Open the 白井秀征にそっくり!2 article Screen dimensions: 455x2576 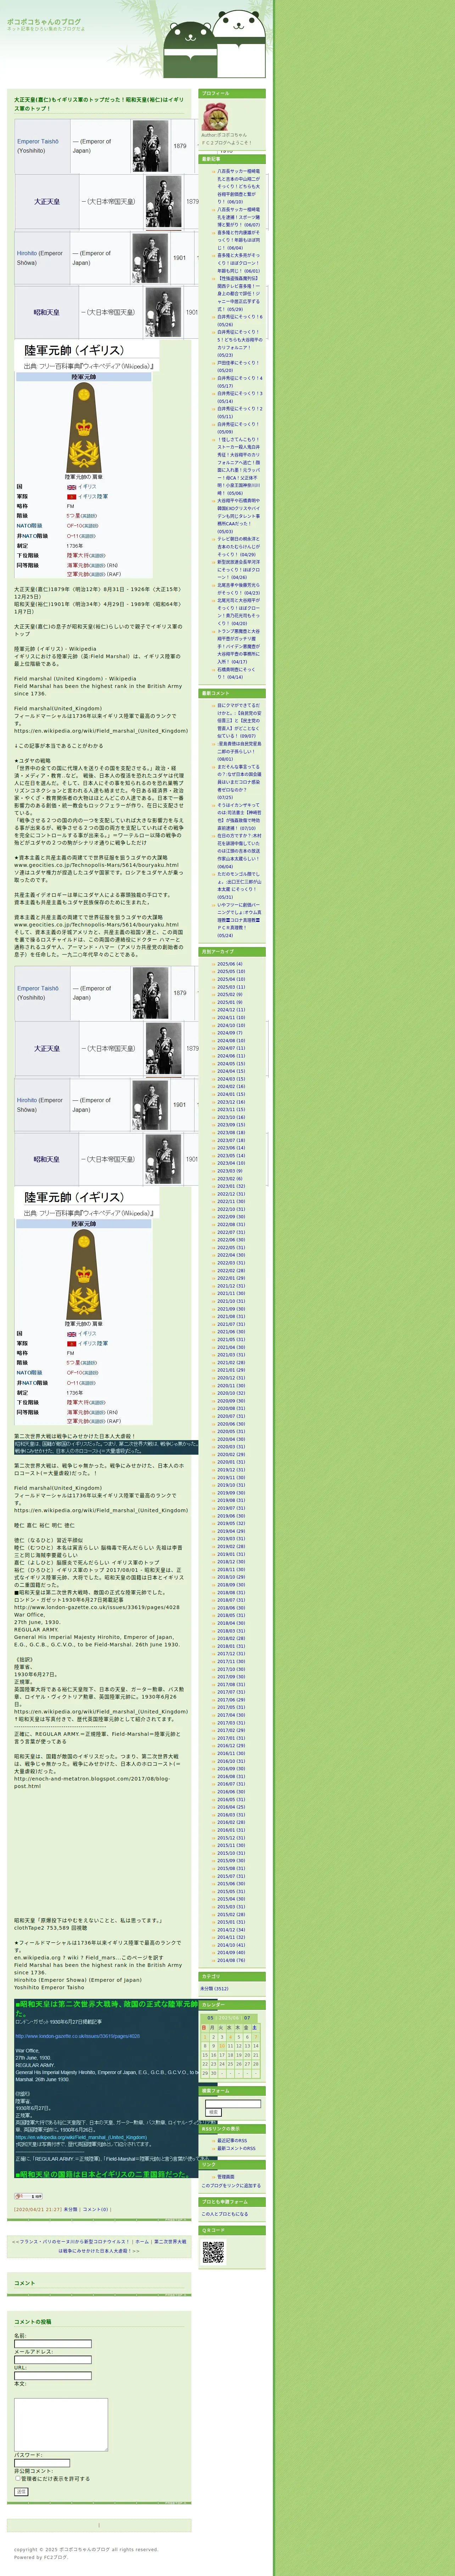point(240,412)
